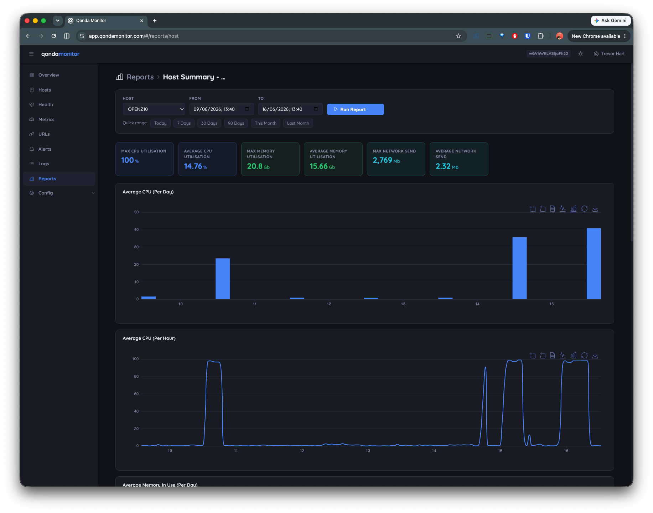653x513 pixels.
Task: Switch Per Day chart to line view
Action: [563, 209]
